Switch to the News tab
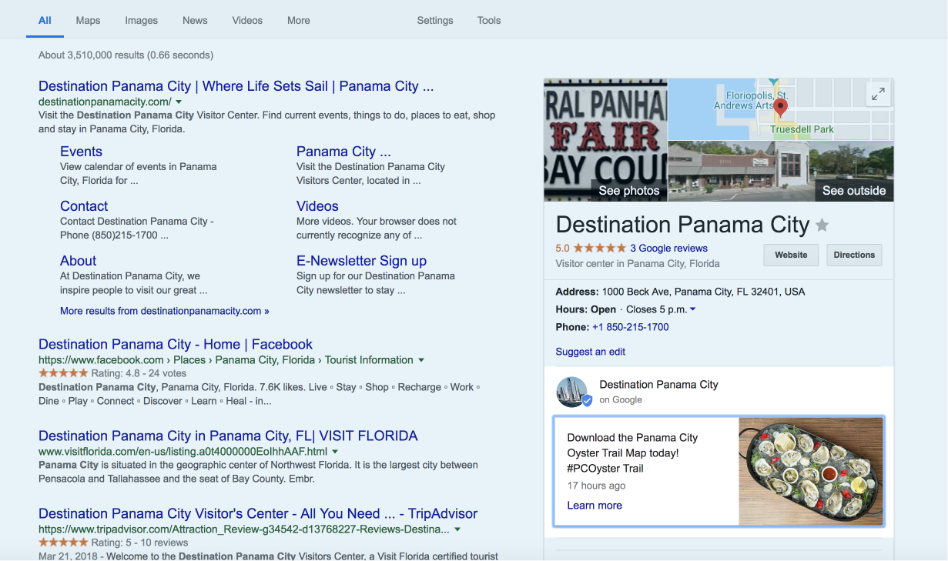The height and width of the screenshot is (561, 948). [x=195, y=21]
